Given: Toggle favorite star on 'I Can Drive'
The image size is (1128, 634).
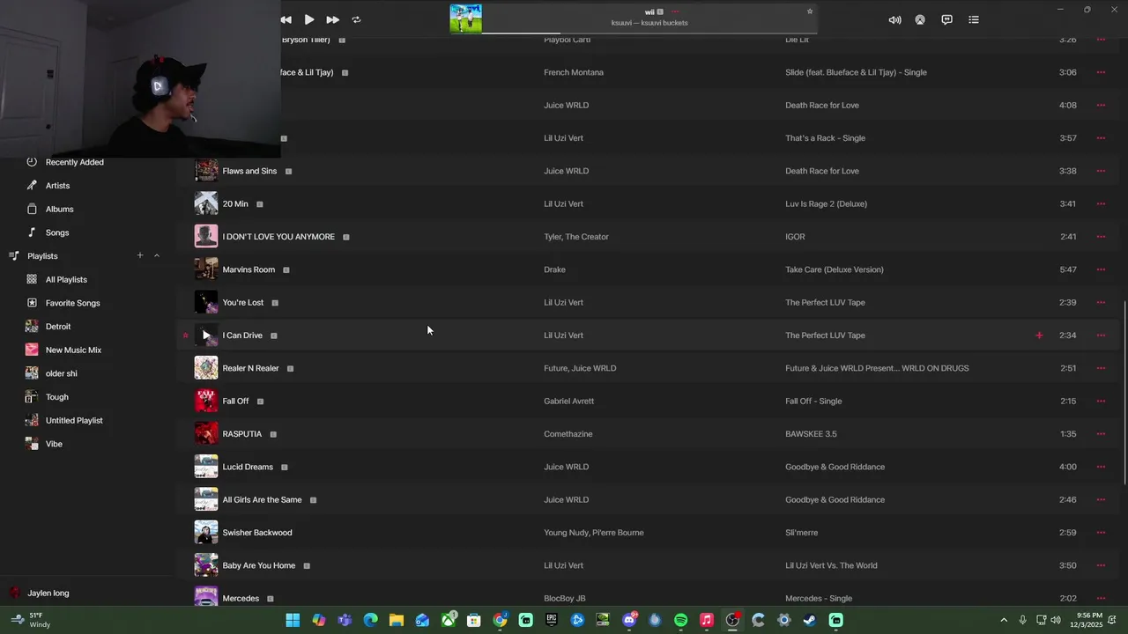Looking at the screenshot, I should click(x=185, y=335).
